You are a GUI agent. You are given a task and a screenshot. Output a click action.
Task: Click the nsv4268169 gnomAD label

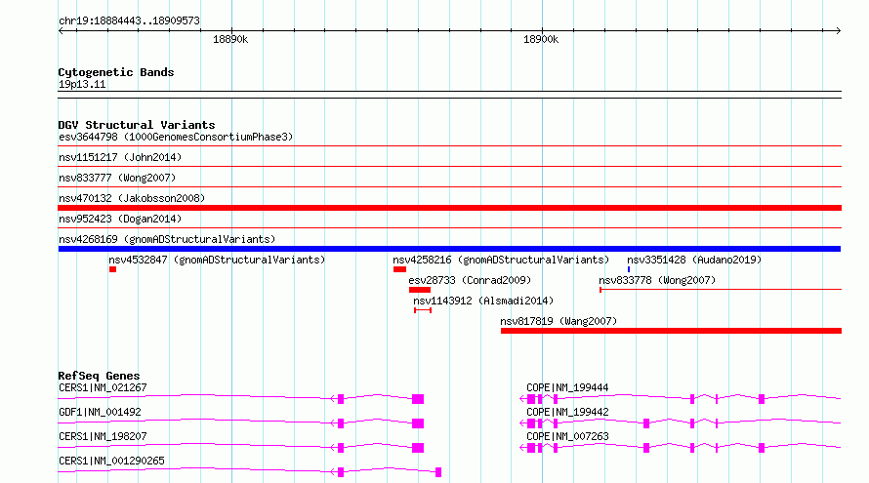tap(167, 239)
